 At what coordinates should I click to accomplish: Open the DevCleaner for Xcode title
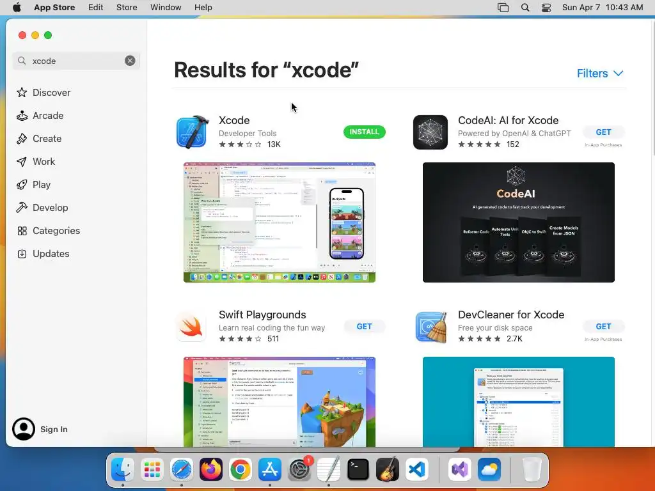[511, 315]
